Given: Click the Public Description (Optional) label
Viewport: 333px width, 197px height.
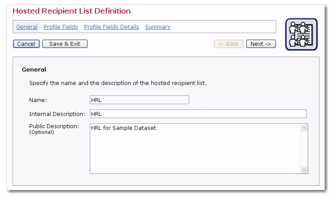Looking at the screenshot, I should [54, 129].
